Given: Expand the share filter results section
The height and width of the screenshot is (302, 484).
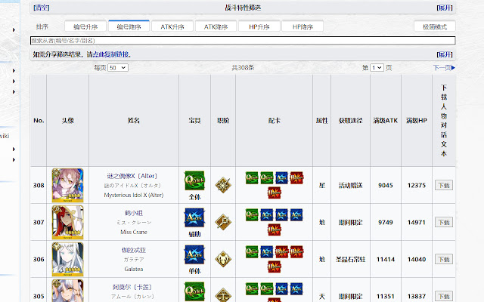Looking at the screenshot, I should 445,54.
